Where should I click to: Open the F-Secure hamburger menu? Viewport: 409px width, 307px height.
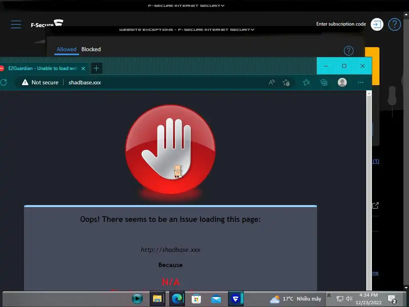(16, 24)
